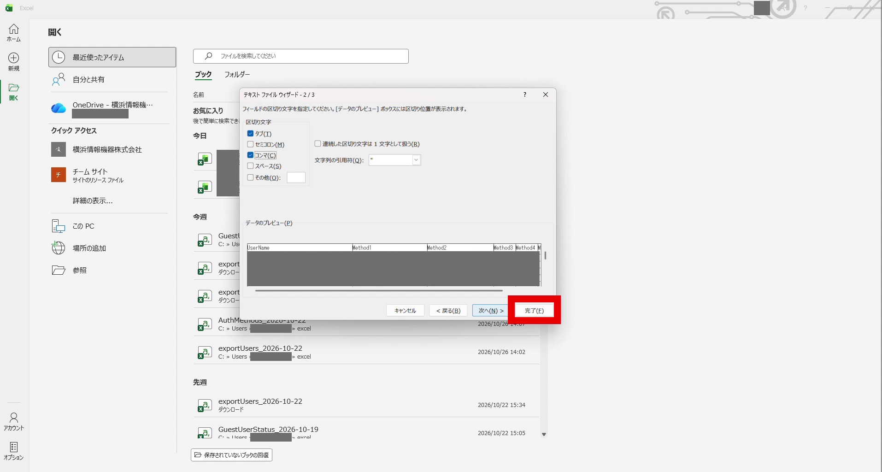Check the その他(O) delimiter checkbox

pos(250,177)
